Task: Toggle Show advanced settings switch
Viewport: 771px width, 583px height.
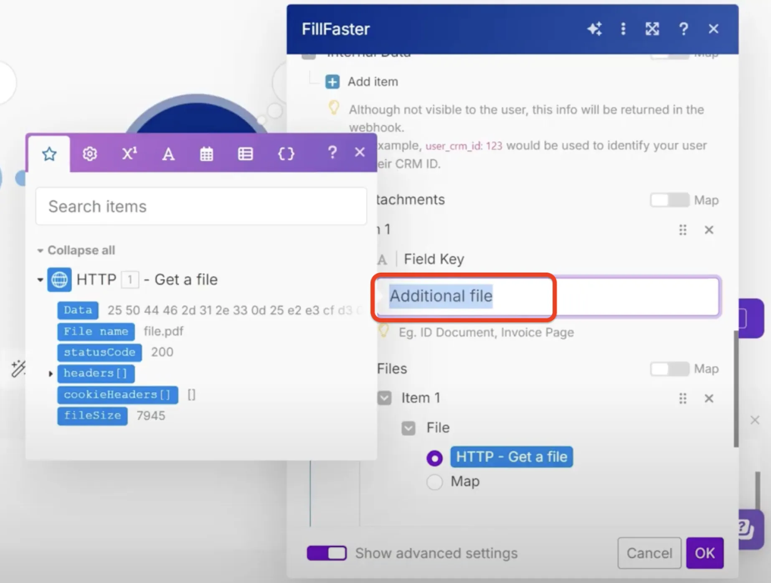Action: 327,553
